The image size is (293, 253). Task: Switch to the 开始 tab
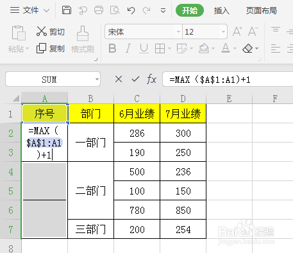point(190,10)
